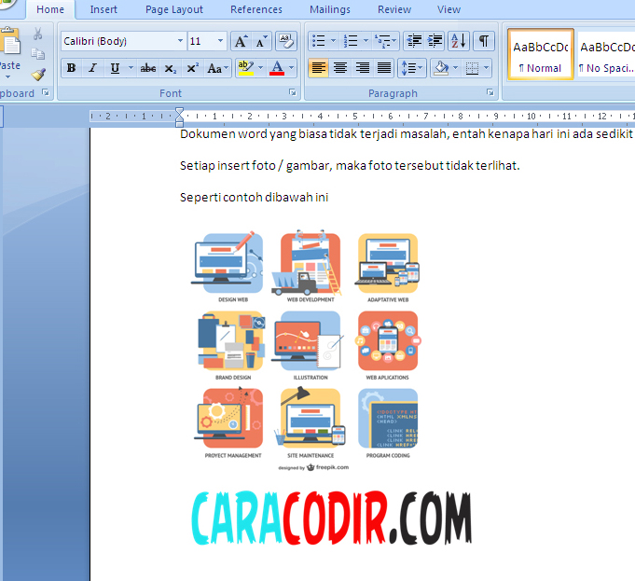Toggle italic formatting
The width and height of the screenshot is (635, 581).
pyautogui.click(x=92, y=68)
